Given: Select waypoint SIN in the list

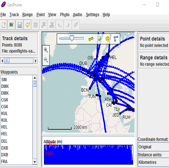Looking at the screenshot, I should 17,80.
